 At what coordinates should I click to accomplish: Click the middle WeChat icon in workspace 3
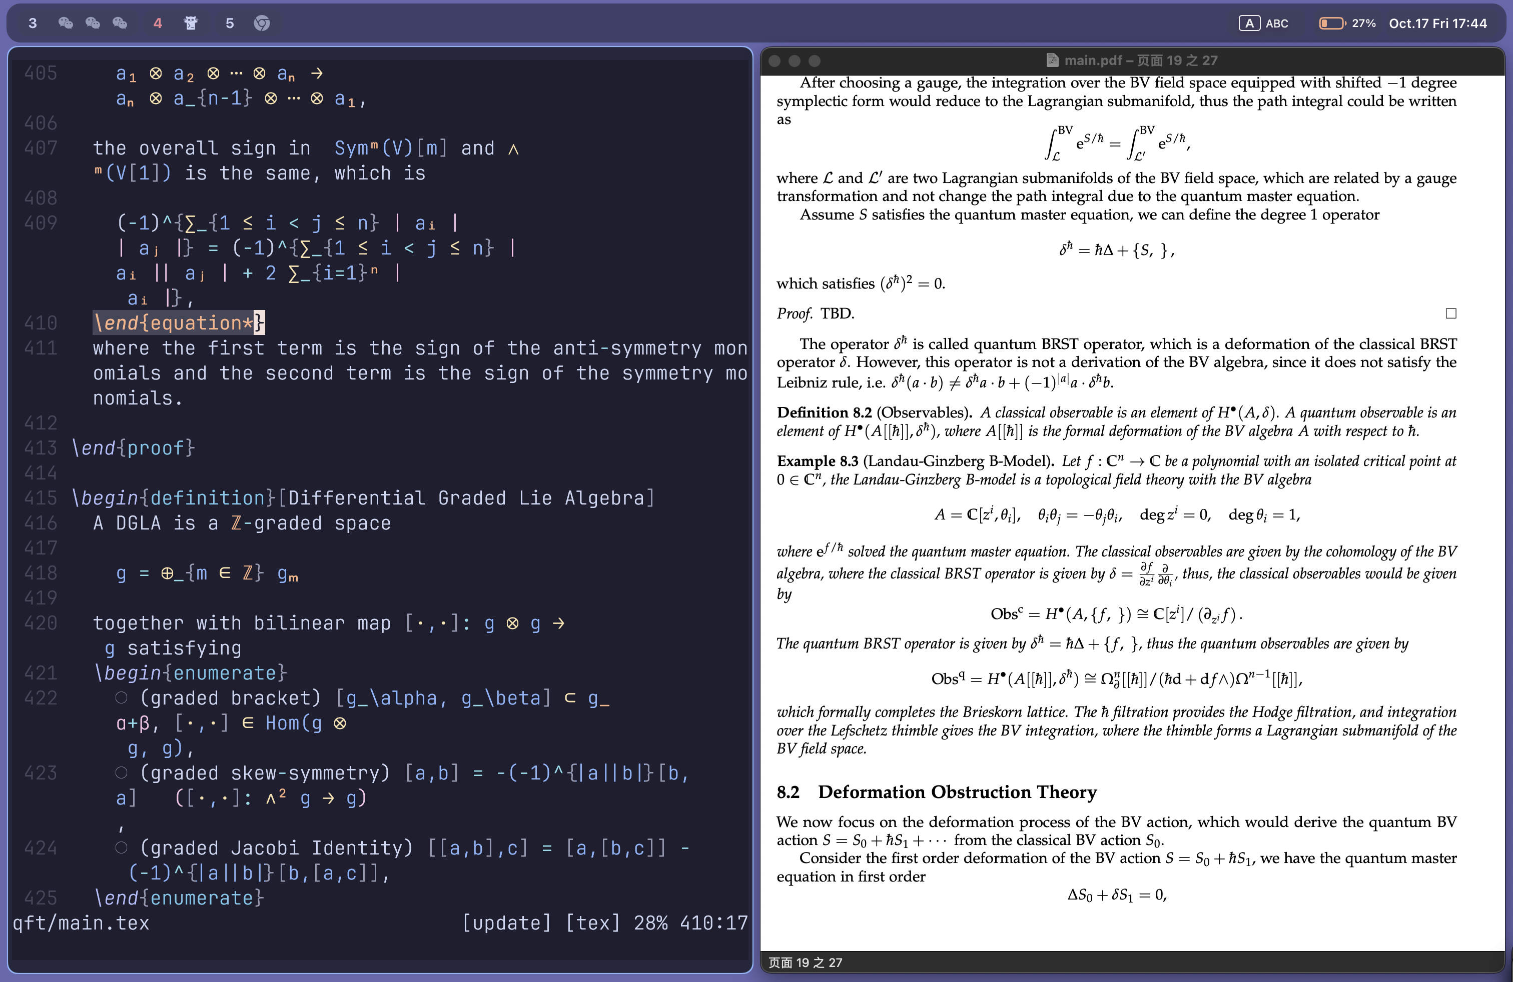pyautogui.click(x=93, y=23)
